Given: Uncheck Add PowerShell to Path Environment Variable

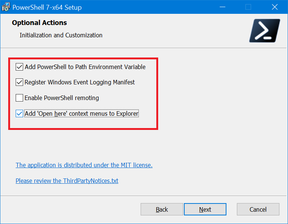Looking at the screenshot, I should pyautogui.click(x=19, y=67).
